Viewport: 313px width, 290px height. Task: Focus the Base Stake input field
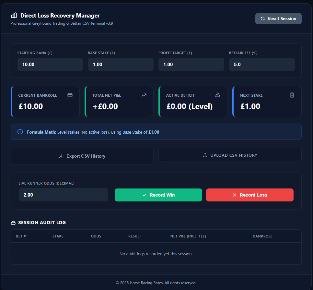121,64
